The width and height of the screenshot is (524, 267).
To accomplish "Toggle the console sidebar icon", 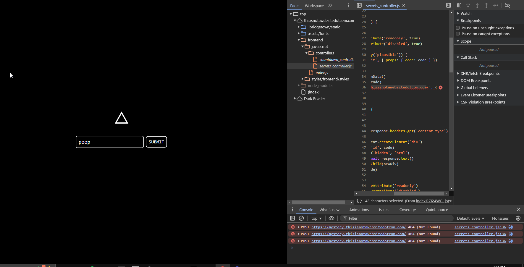I will pos(292,218).
